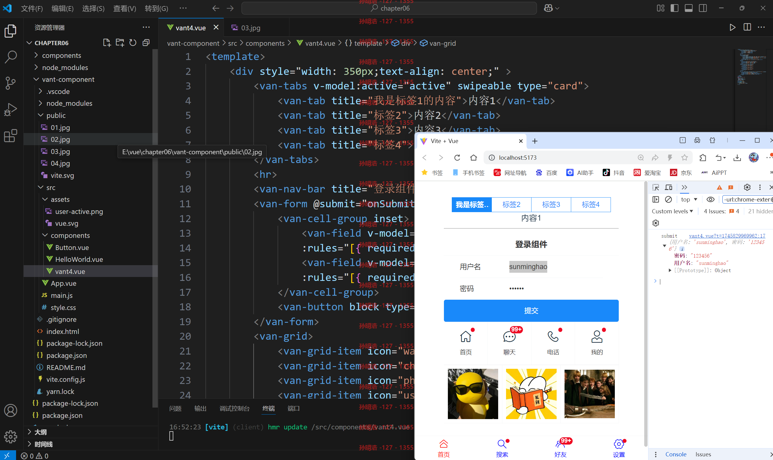Open the Extensions view

(x=11, y=136)
